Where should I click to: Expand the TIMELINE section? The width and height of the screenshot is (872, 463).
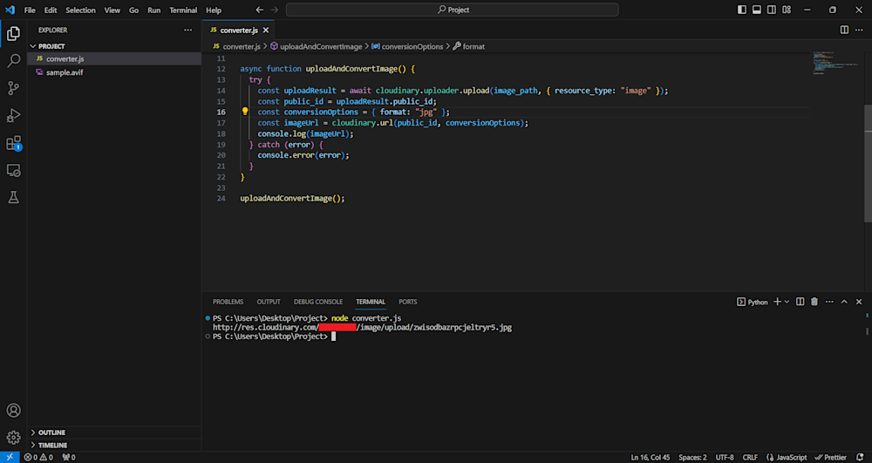click(52, 445)
